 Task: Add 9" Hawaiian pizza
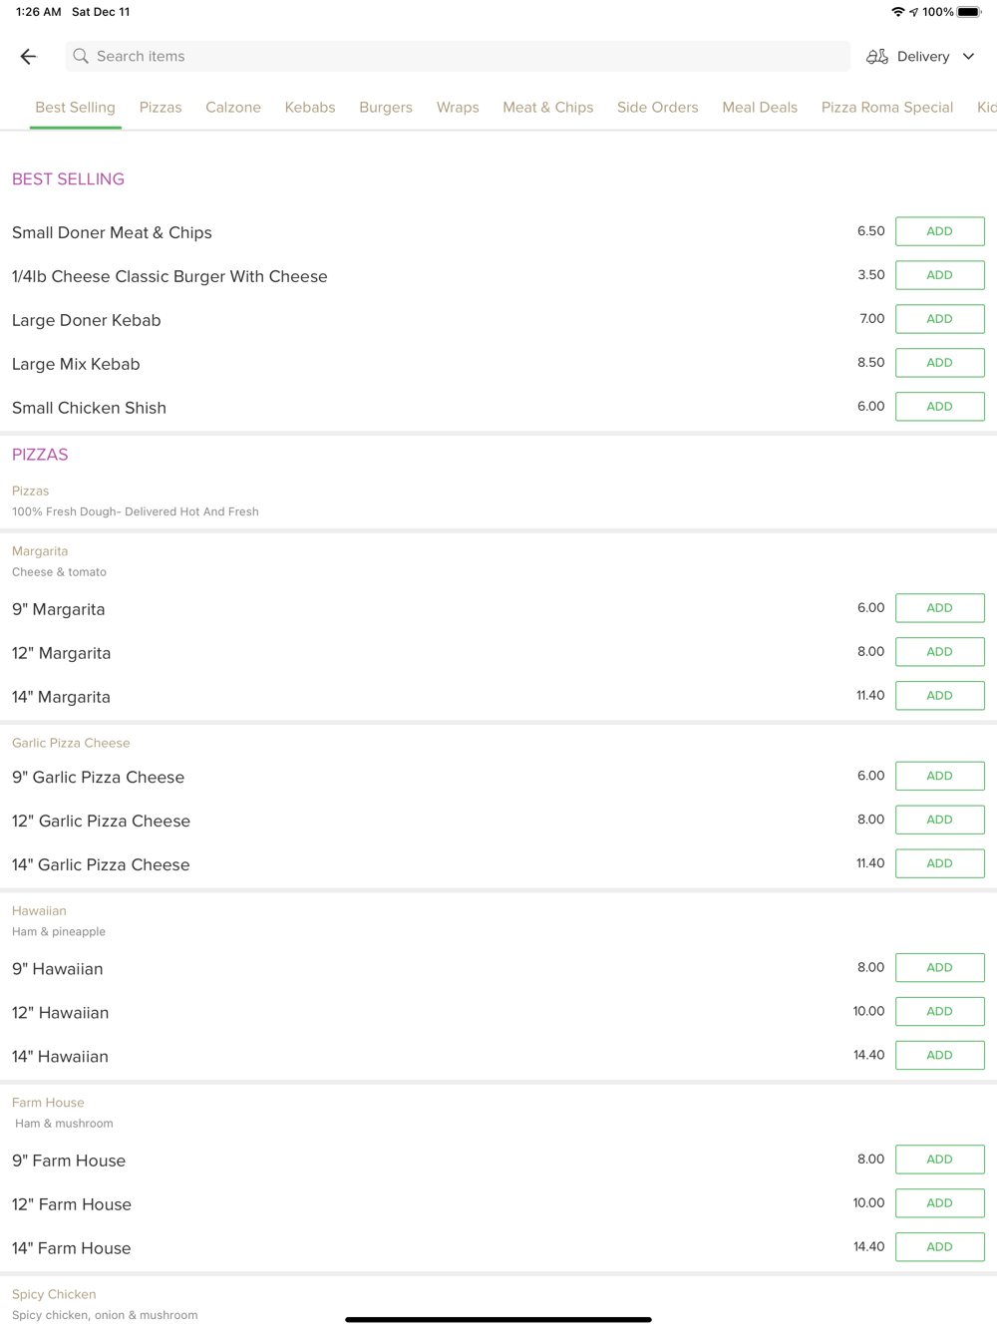click(x=939, y=968)
